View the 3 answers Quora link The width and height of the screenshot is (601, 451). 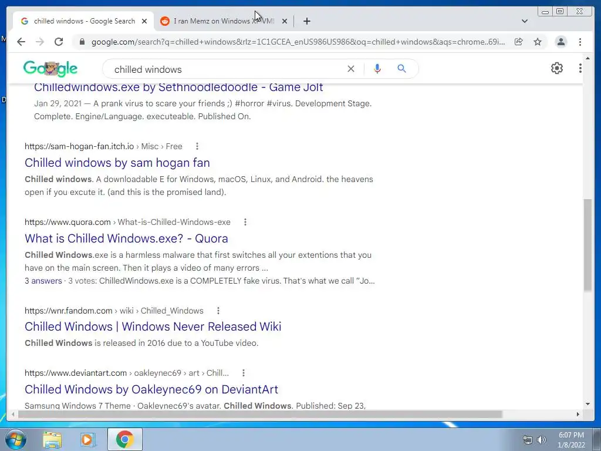(x=43, y=281)
